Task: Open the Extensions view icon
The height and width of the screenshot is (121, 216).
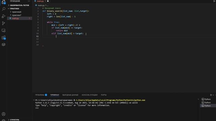Action: point(3,38)
